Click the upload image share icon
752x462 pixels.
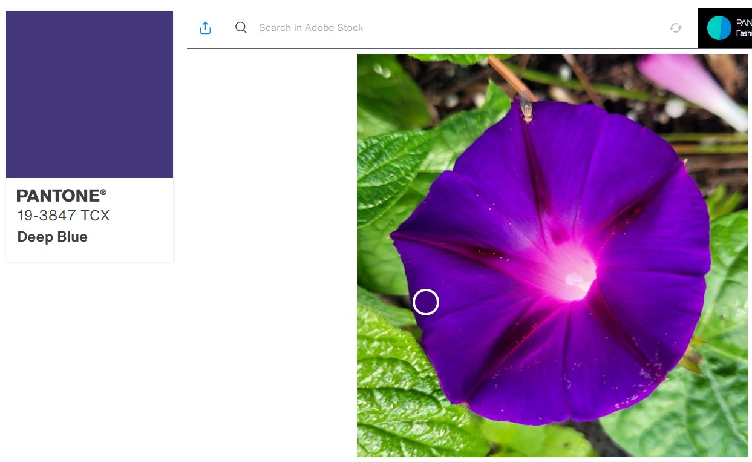tap(205, 28)
